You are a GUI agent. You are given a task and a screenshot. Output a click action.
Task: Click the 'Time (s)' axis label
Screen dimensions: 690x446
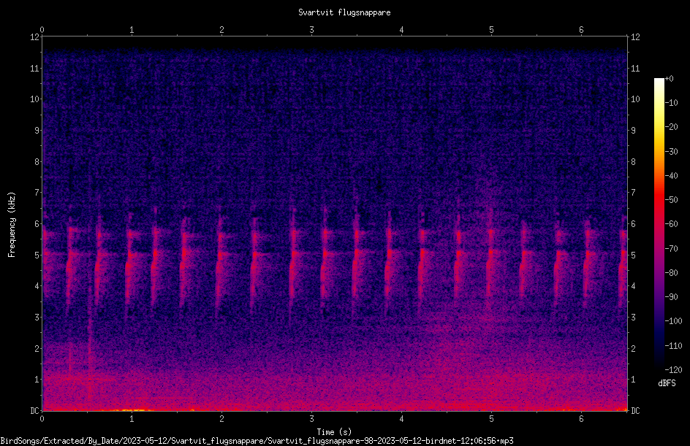334,432
